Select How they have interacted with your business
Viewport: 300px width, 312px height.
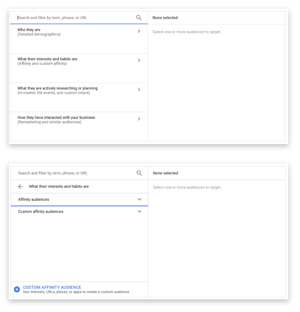56,117
